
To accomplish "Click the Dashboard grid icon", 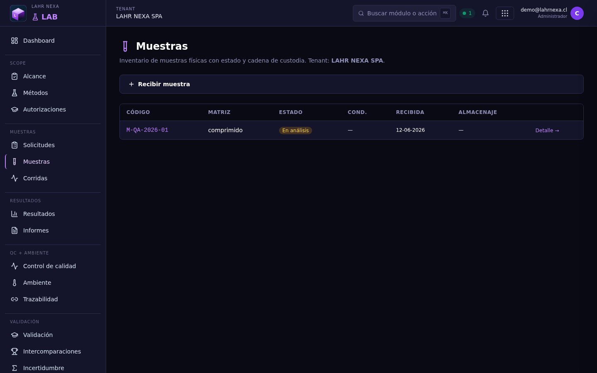I will 15,41.
